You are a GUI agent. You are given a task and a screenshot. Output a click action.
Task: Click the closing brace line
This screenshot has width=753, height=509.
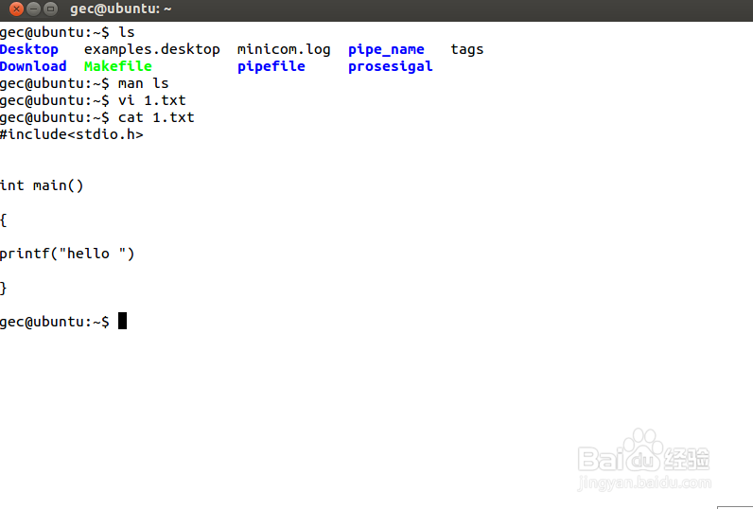pos(4,289)
